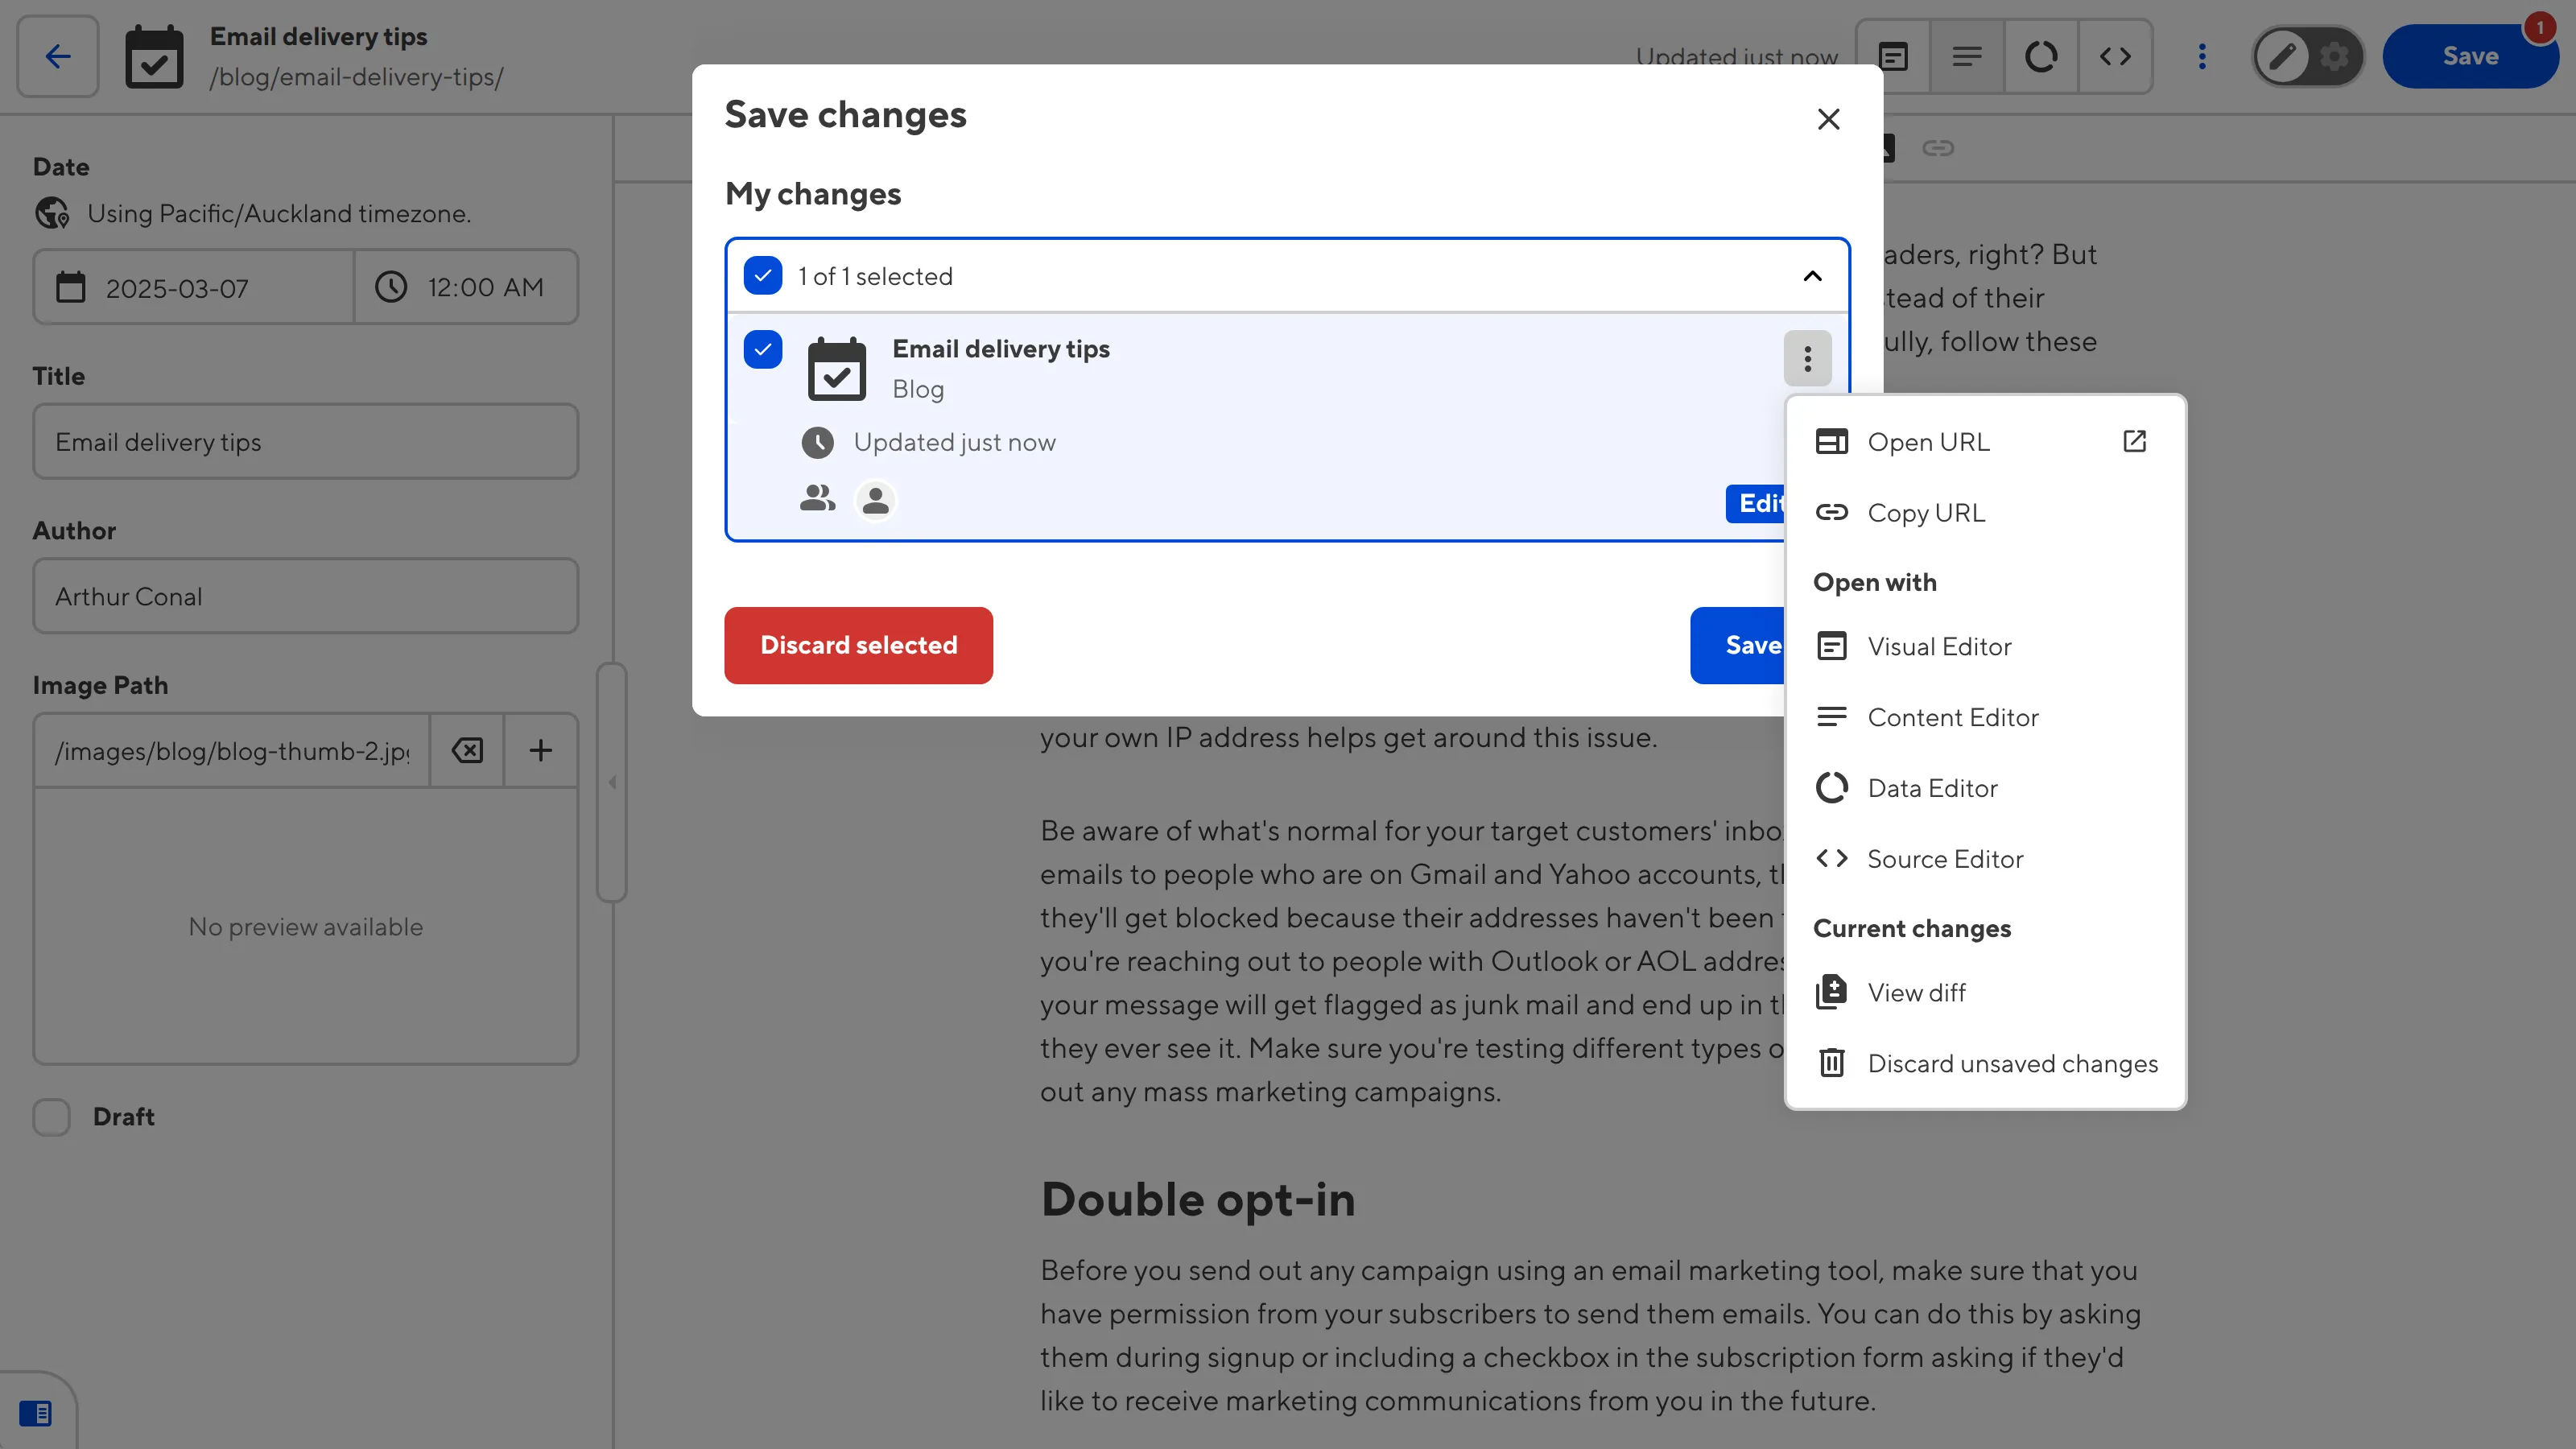Click the Discard selected button
This screenshot has height=1449, width=2576.
858,645
